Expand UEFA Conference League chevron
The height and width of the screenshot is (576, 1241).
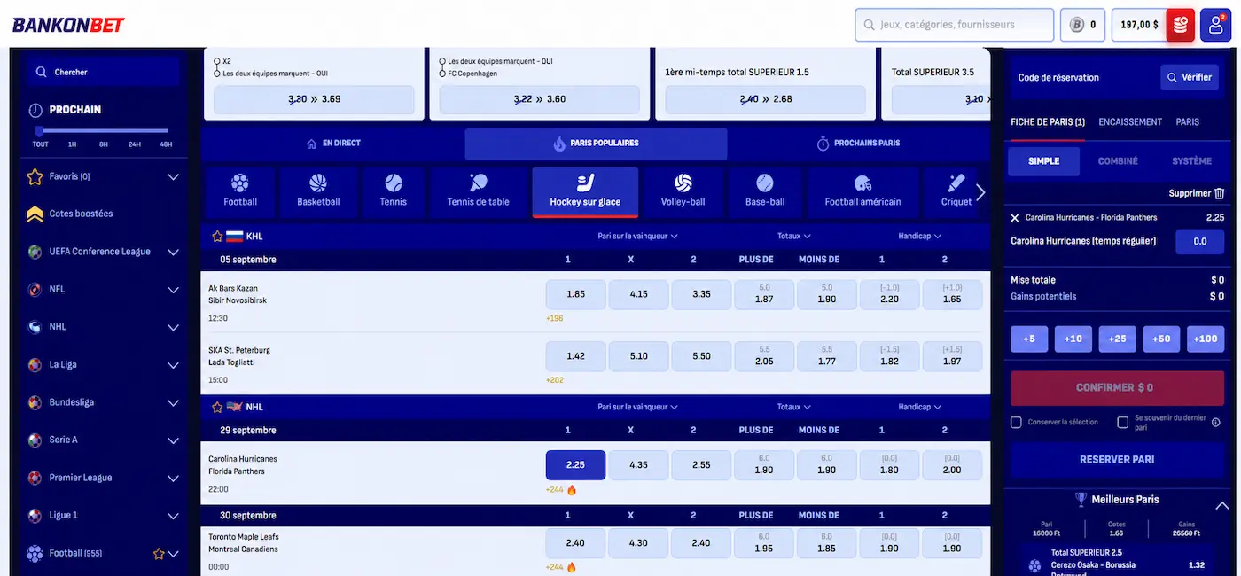(x=173, y=253)
